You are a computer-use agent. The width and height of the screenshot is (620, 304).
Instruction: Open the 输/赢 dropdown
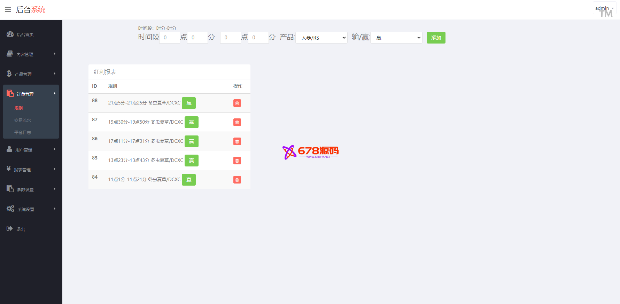(x=396, y=38)
